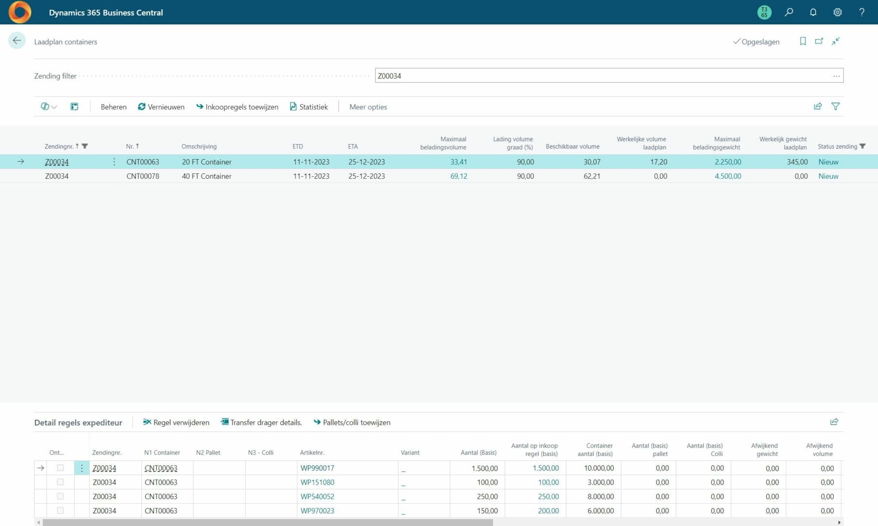Open the search magnifier icon
This screenshot has width=878, height=526.
[x=788, y=12]
